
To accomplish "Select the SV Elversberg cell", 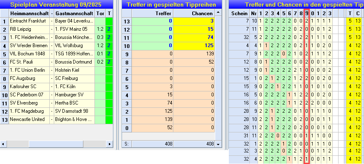I will point(29,103).
